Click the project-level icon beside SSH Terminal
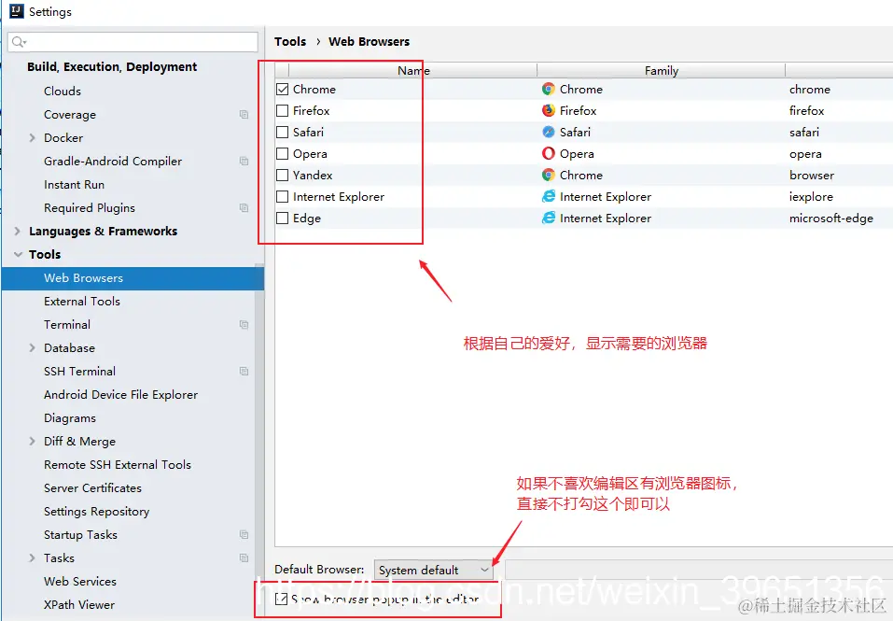 point(244,372)
